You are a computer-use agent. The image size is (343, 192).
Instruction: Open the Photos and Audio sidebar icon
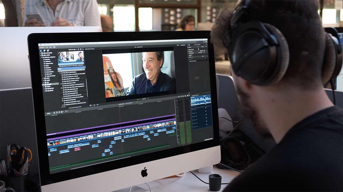click(44, 50)
